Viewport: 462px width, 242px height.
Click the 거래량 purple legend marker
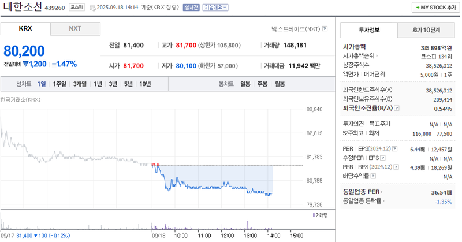click(314, 215)
